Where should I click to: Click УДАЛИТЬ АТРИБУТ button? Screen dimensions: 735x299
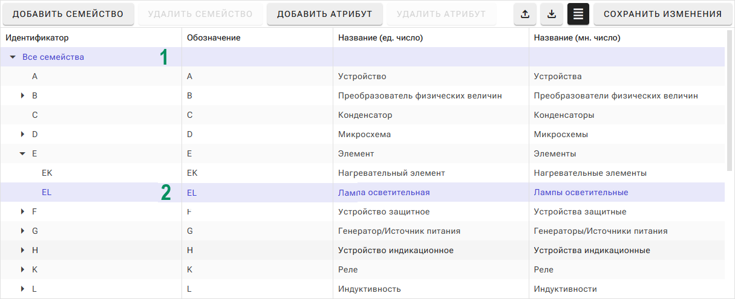pos(441,14)
